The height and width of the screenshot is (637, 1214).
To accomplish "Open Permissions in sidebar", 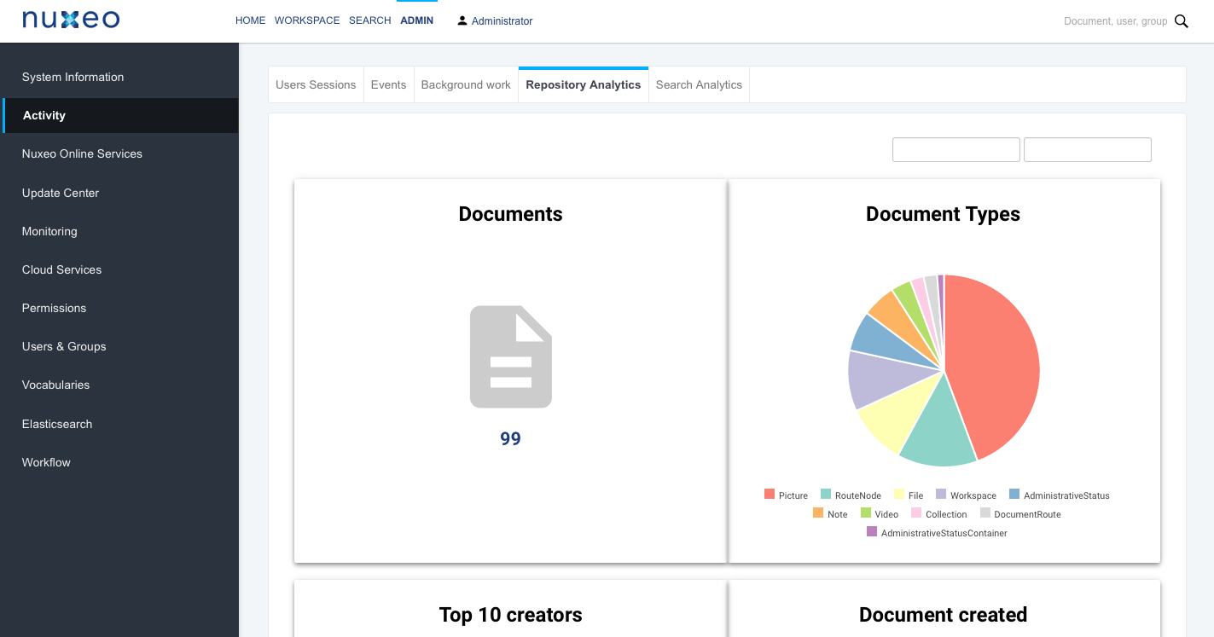I will pyautogui.click(x=119, y=308).
